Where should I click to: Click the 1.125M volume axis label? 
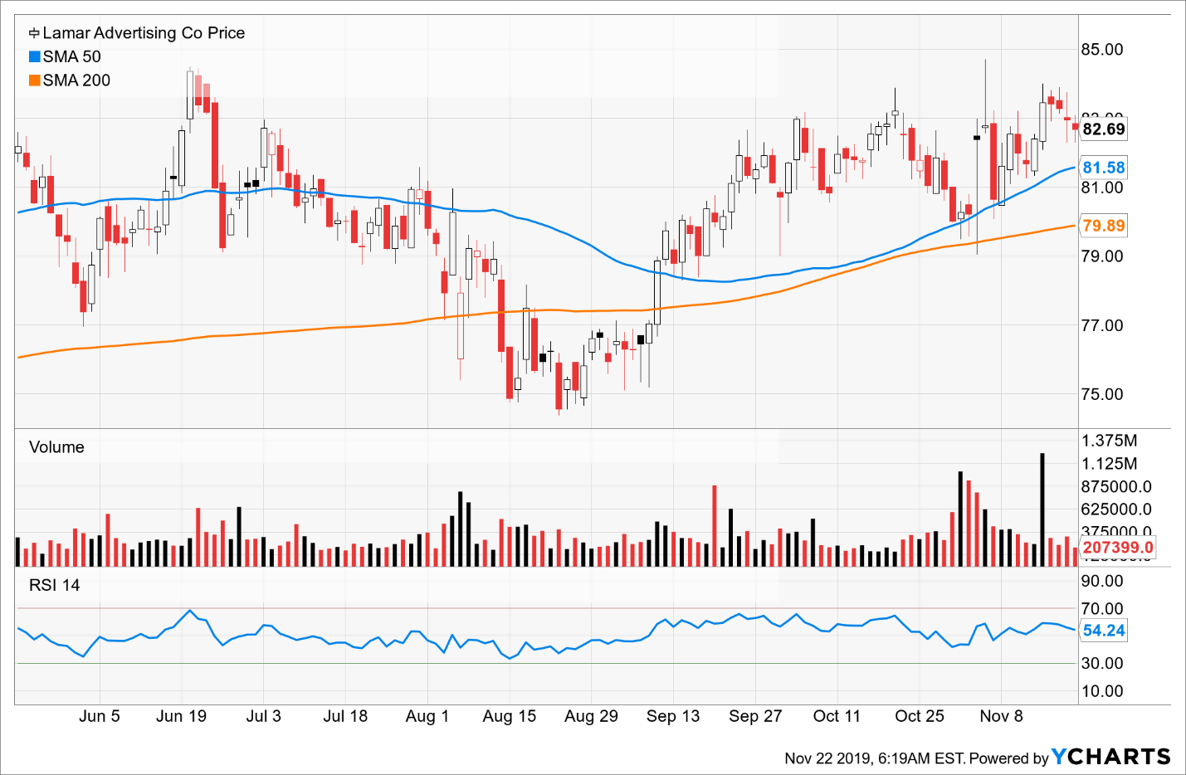tap(1109, 464)
